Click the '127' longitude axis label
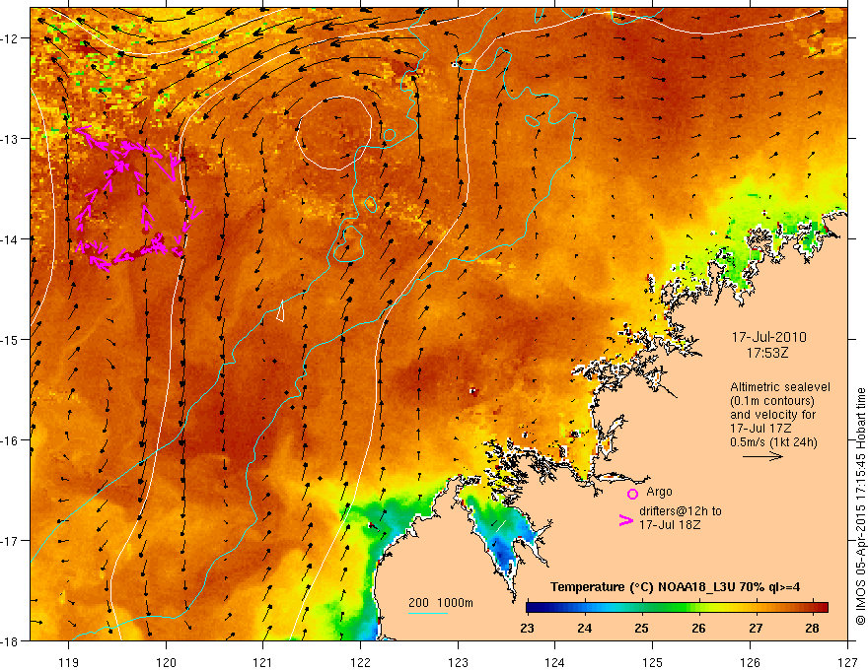 [x=847, y=662]
